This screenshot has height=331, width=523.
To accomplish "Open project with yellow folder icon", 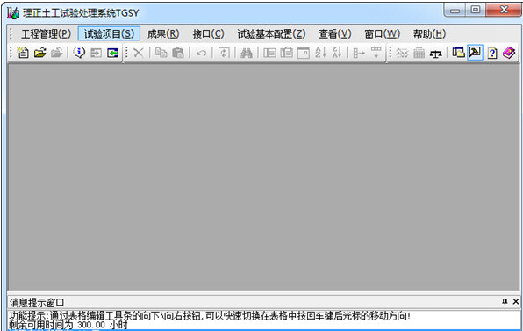I will tap(39, 53).
